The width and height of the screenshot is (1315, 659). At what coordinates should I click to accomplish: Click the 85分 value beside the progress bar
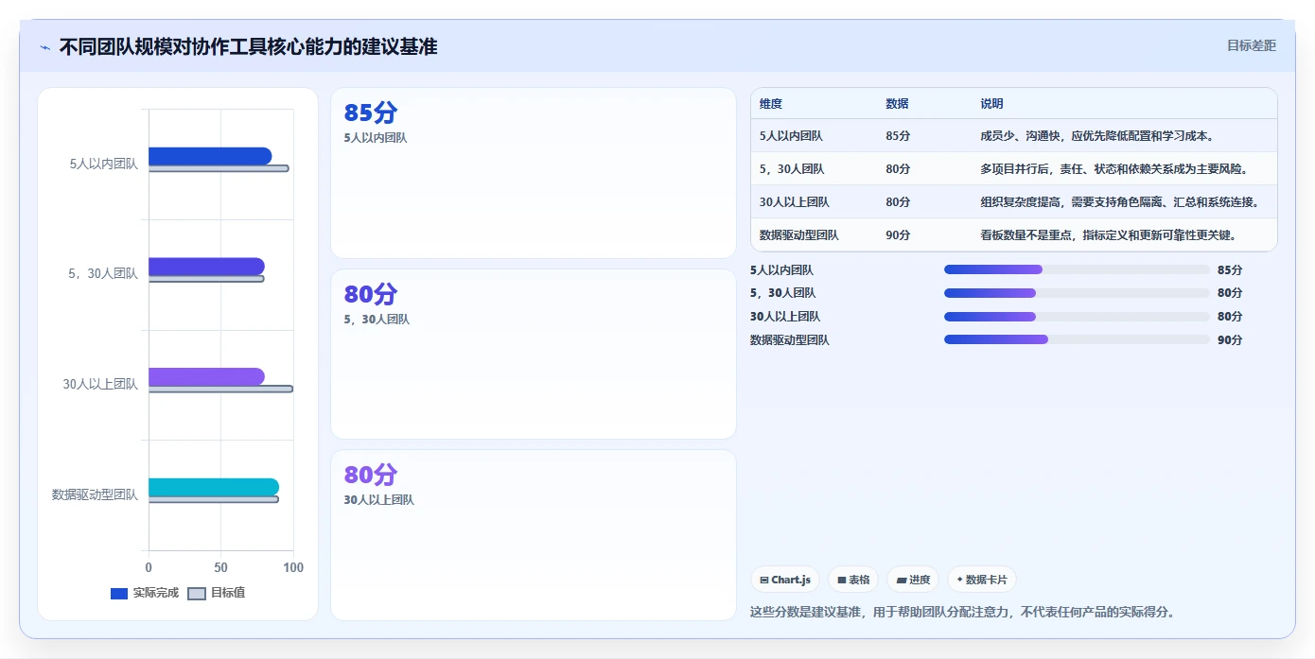click(1230, 269)
